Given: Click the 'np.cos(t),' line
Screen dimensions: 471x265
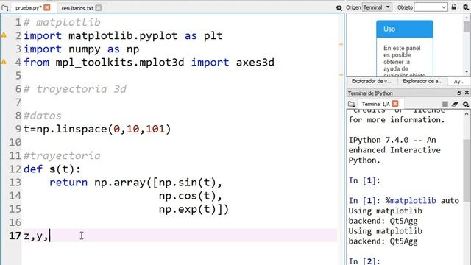Looking at the screenshot, I should [x=191, y=196].
